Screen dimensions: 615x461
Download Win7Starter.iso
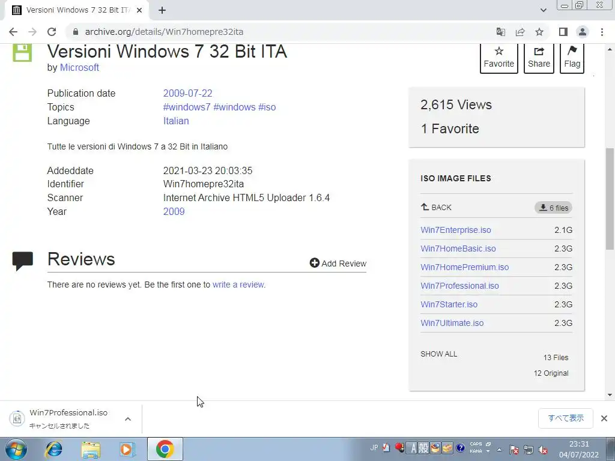449,304
